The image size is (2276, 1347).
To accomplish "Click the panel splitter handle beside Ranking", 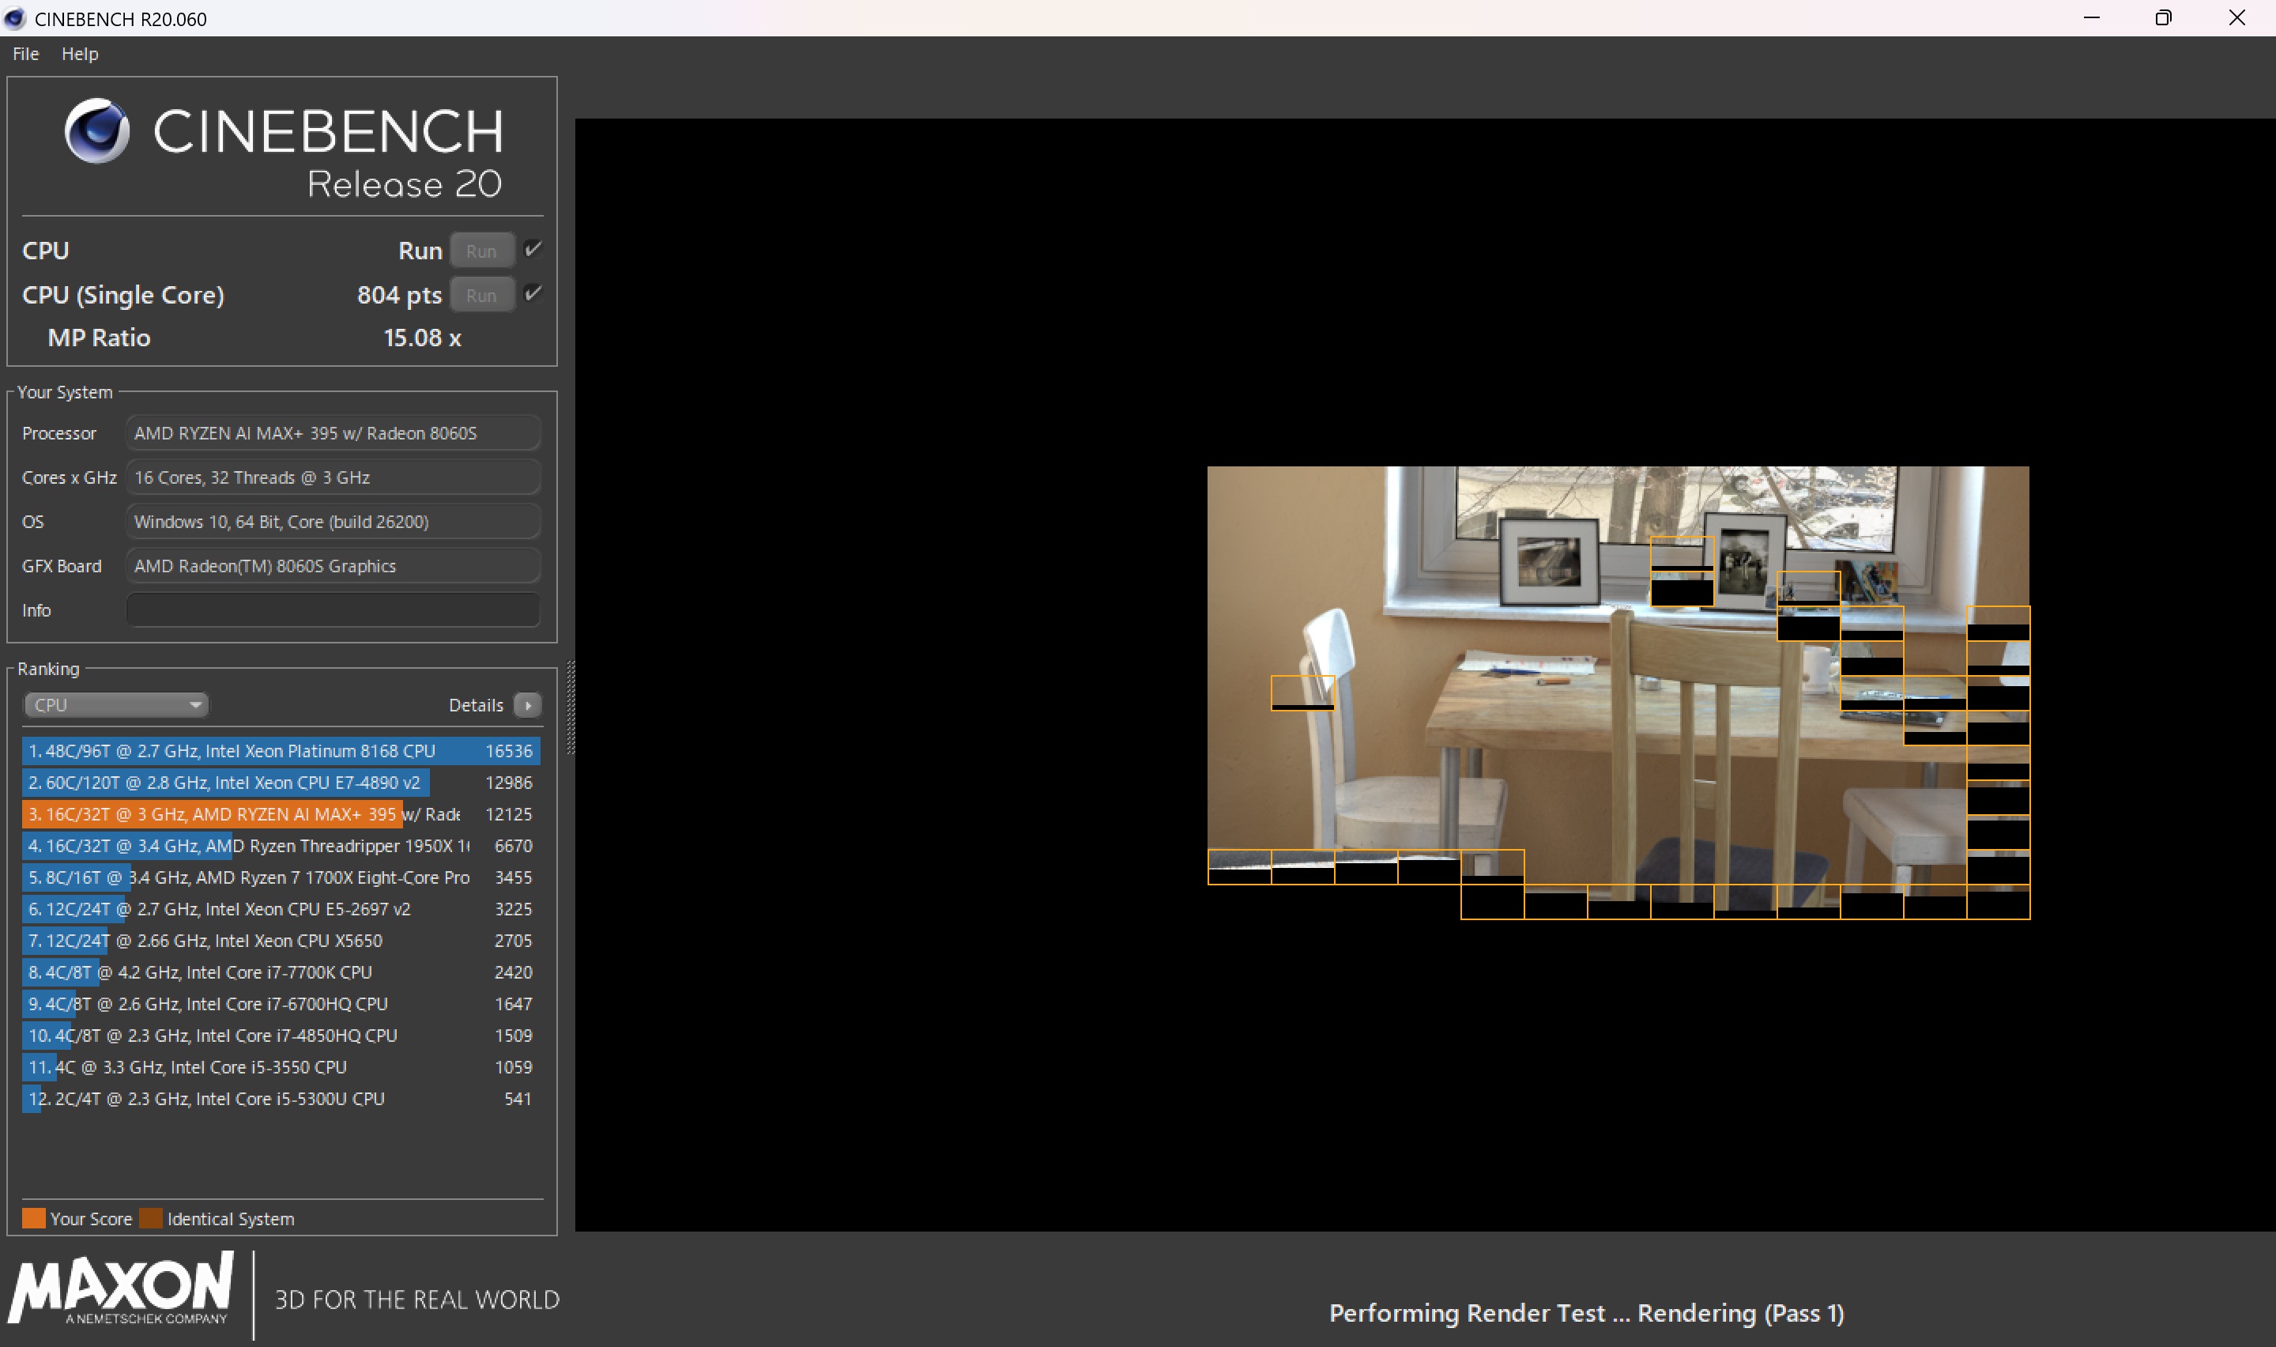I will (571, 706).
